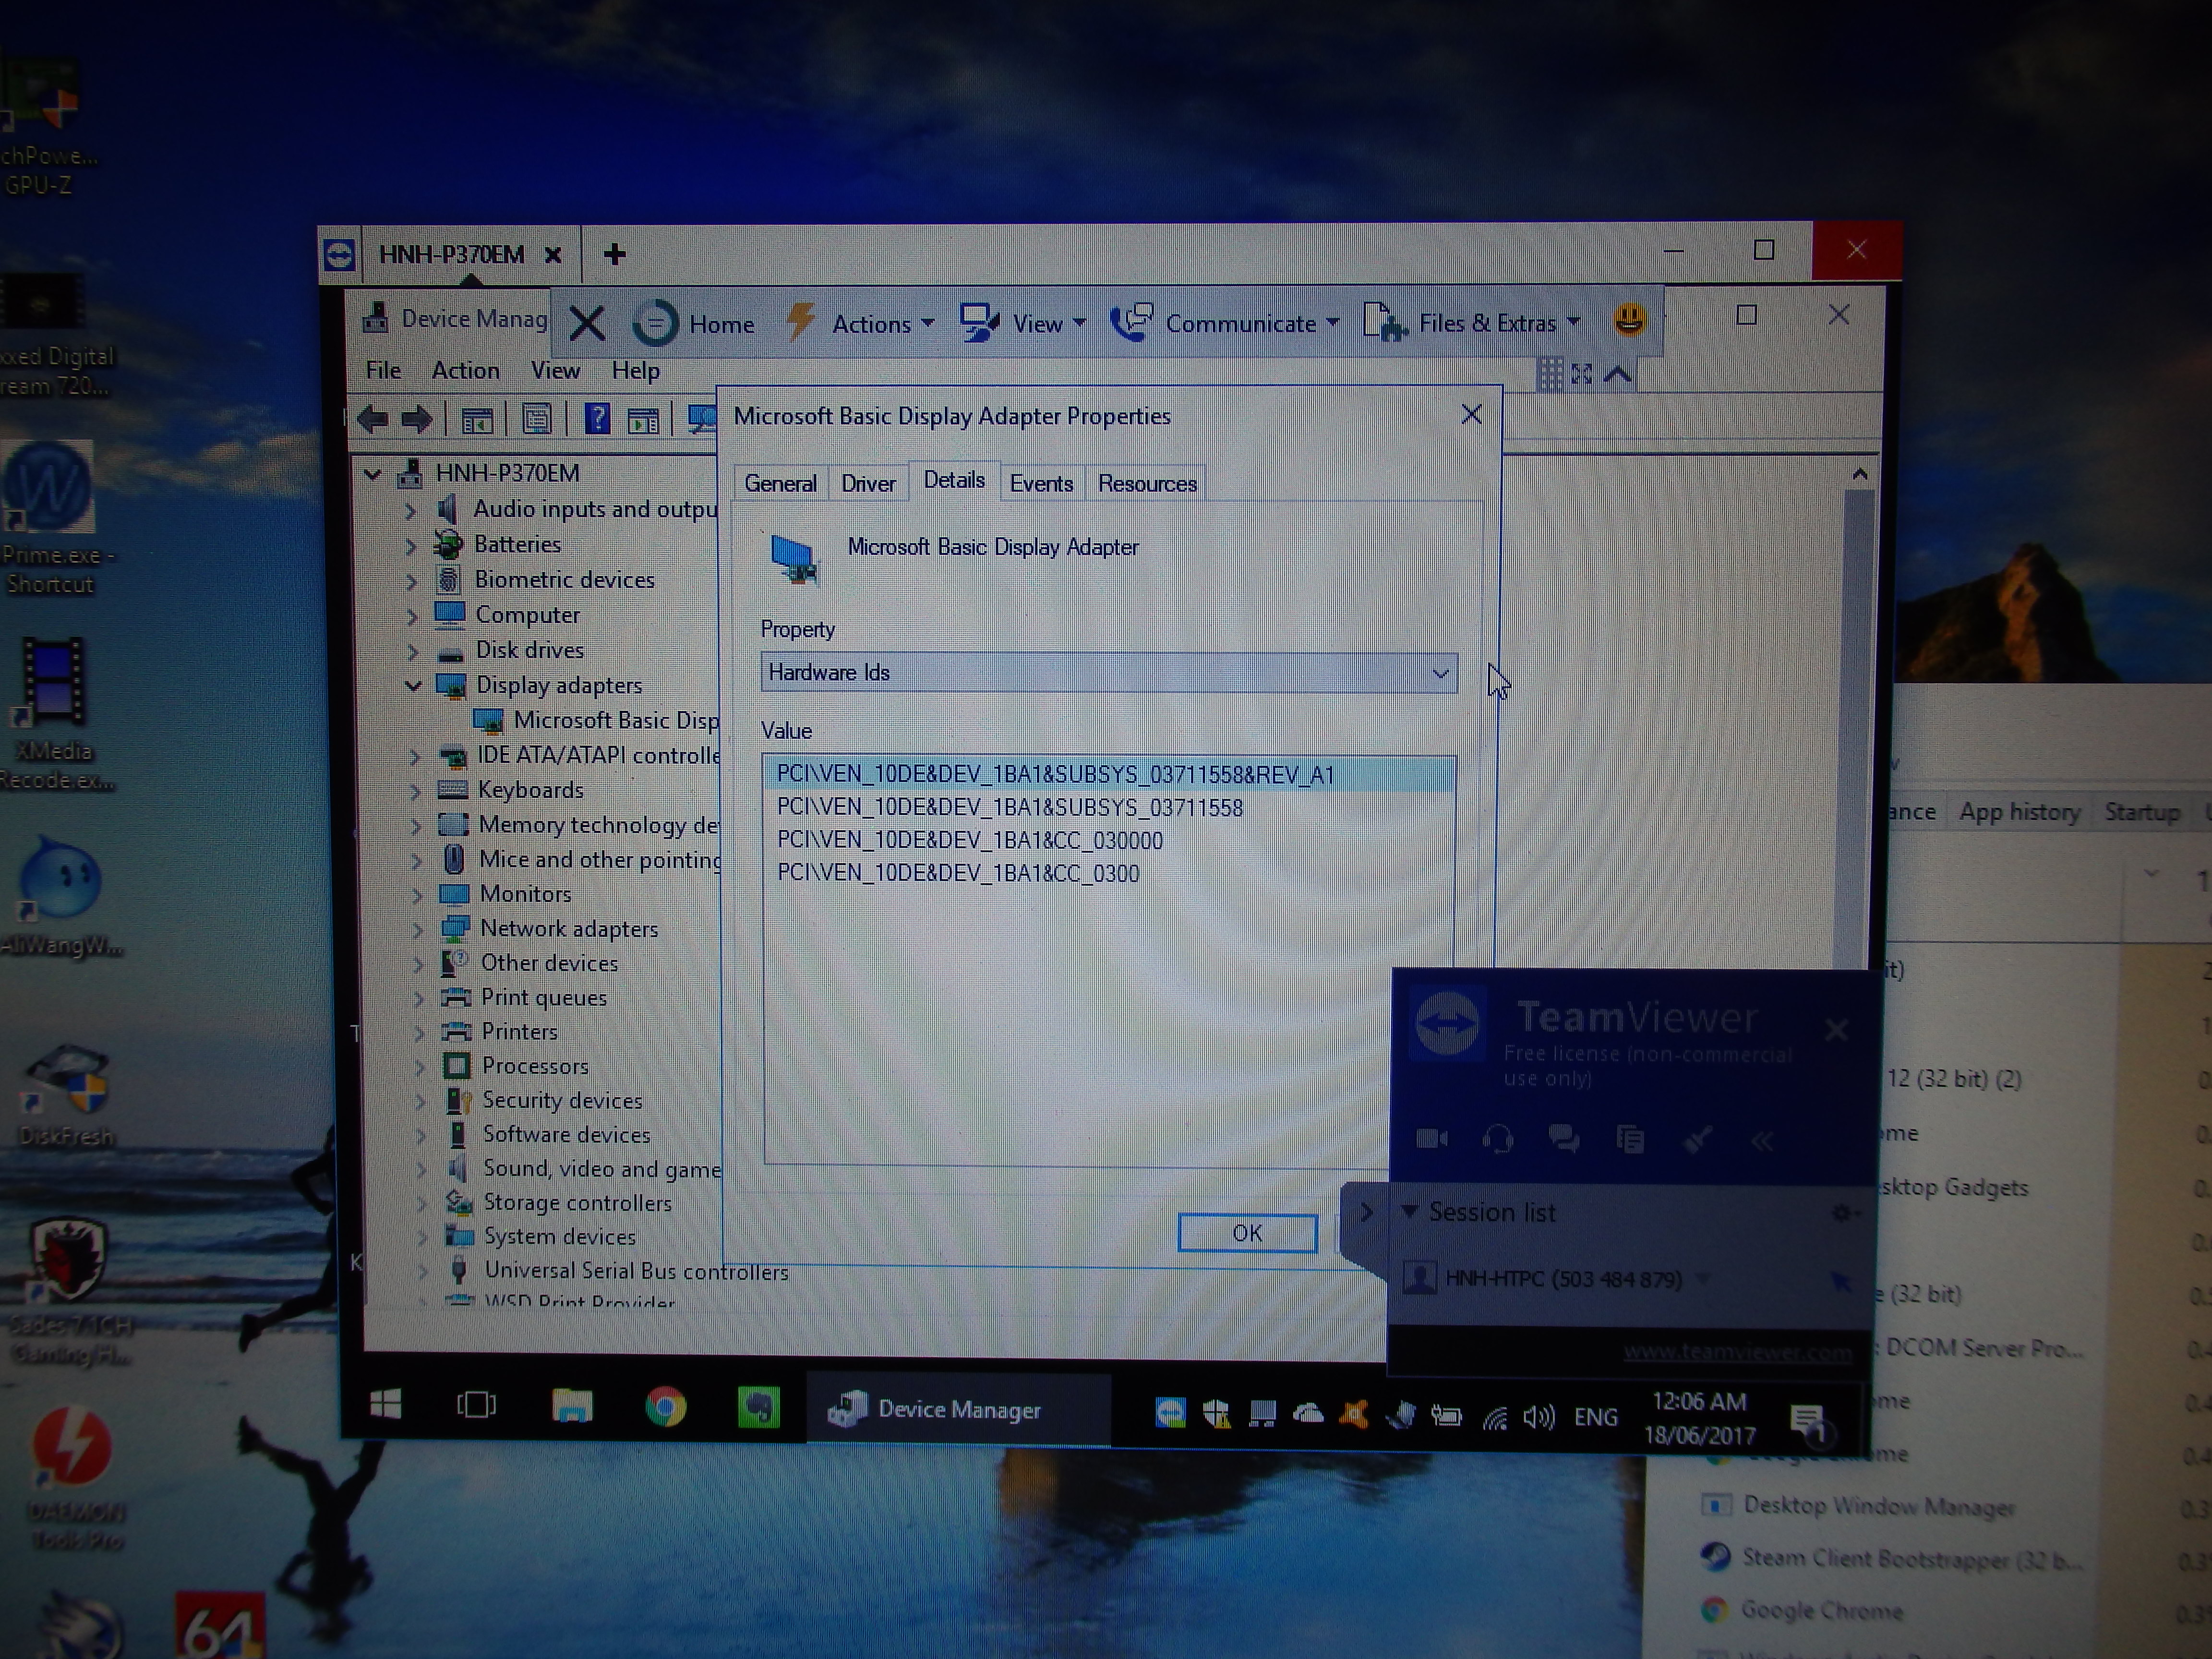Switch to the Driver tab
The image size is (2212, 1659).
[867, 484]
